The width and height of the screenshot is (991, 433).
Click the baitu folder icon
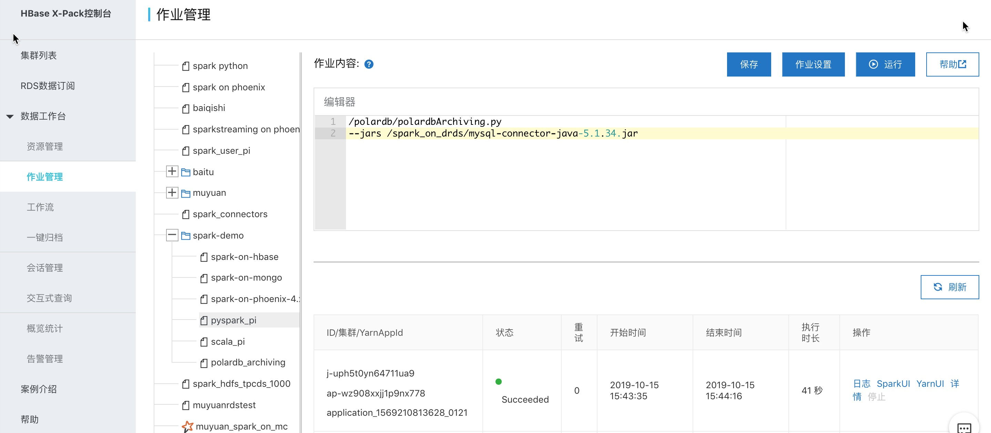(x=186, y=172)
